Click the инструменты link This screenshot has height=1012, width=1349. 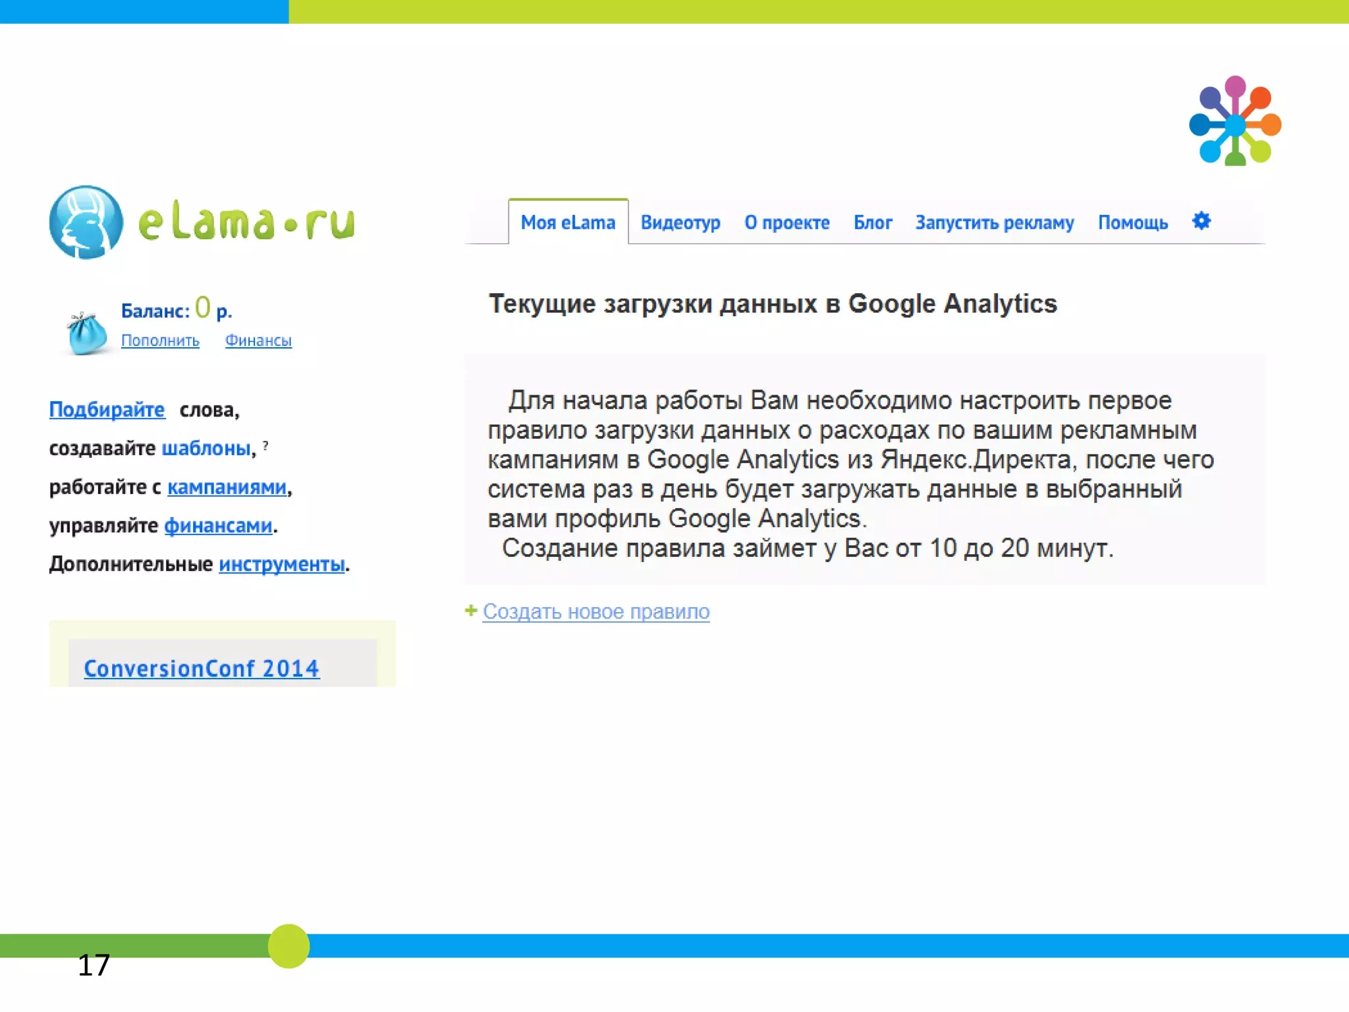[x=281, y=564]
